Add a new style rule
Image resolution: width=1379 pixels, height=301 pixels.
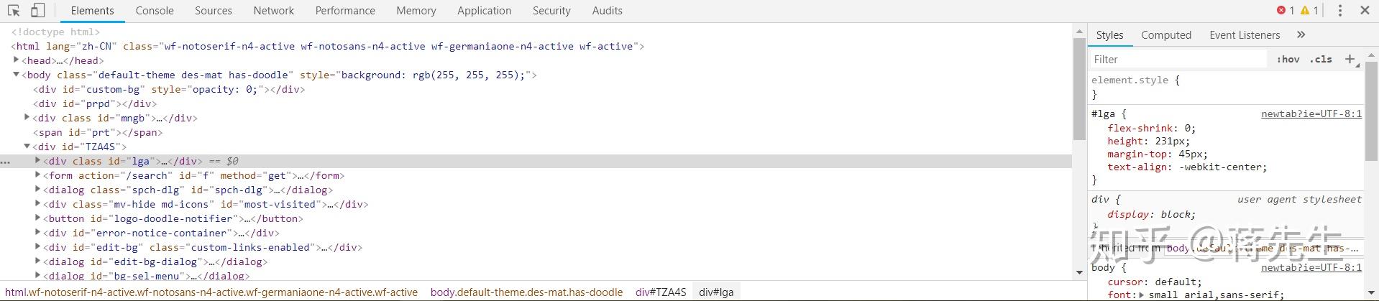[x=1350, y=60]
